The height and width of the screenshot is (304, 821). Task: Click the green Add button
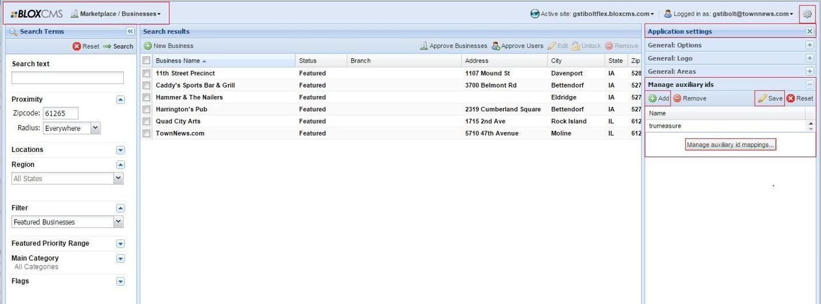(x=659, y=98)
